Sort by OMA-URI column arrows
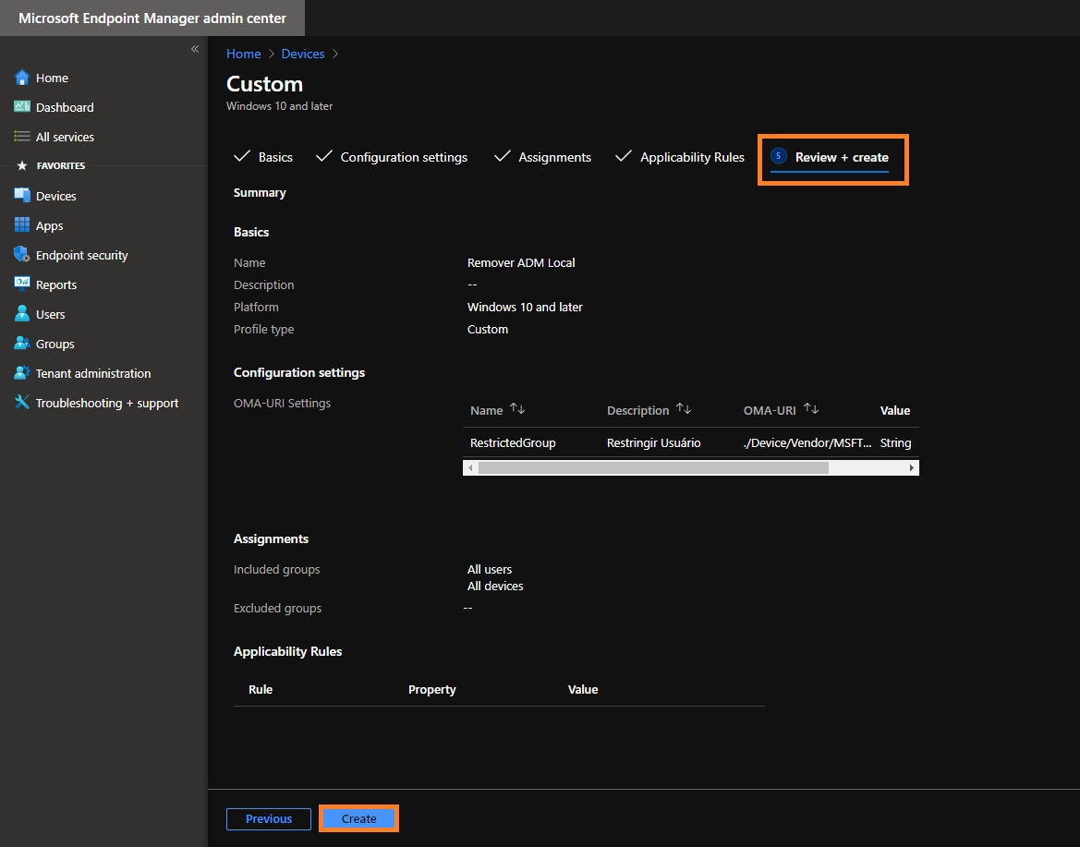 pyautogui.click(x=811, y=409)
